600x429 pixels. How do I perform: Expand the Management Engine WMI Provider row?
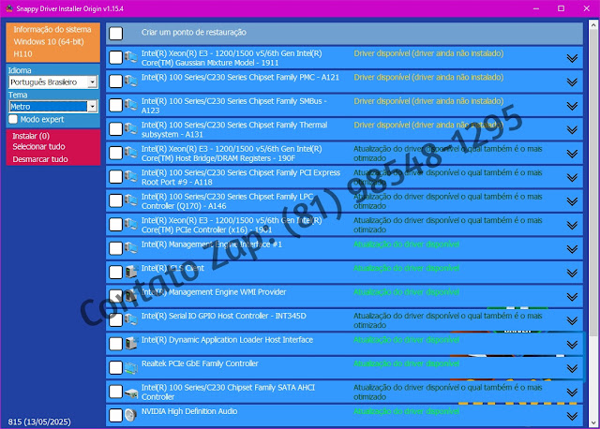[x=572, y=297]
